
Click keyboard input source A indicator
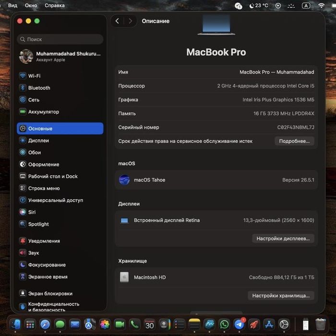point(306,6)
